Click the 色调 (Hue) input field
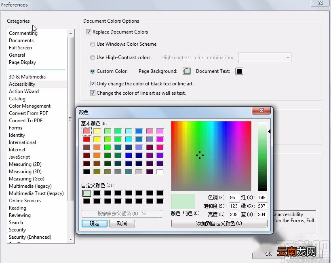The height and width of the screenshot is (263, 331). click(x=234, y=197)
